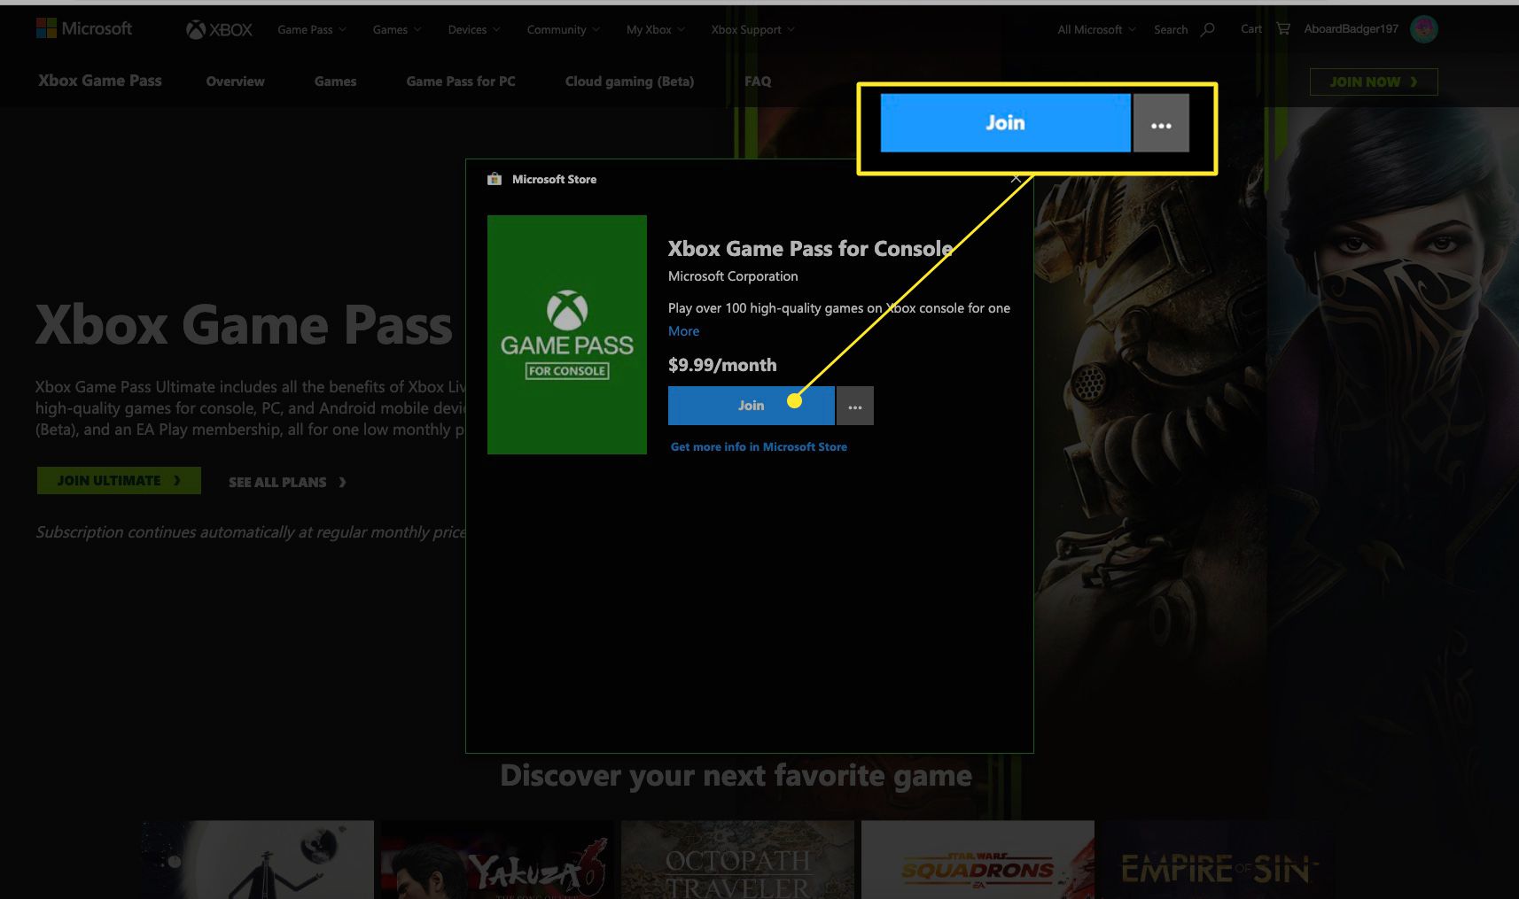This screenshot has height=899, width=1519.
Task: Click the Search label in header
Action: 1171,30
